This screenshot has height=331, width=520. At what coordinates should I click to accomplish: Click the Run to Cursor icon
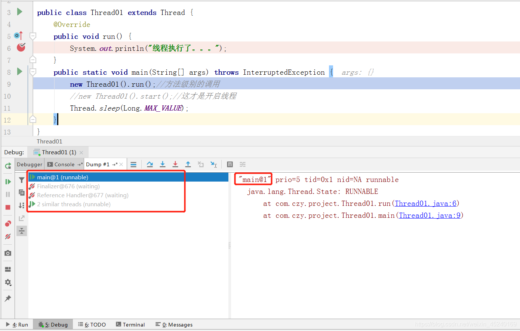point(213,164)
